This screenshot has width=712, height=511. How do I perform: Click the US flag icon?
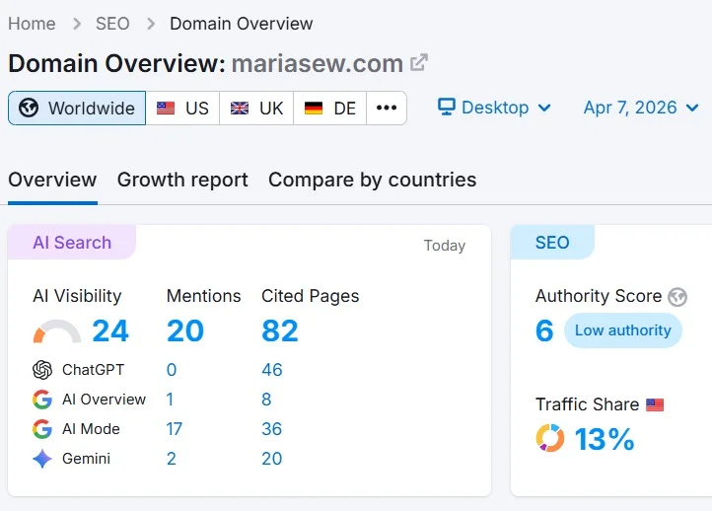coord(166,109)
